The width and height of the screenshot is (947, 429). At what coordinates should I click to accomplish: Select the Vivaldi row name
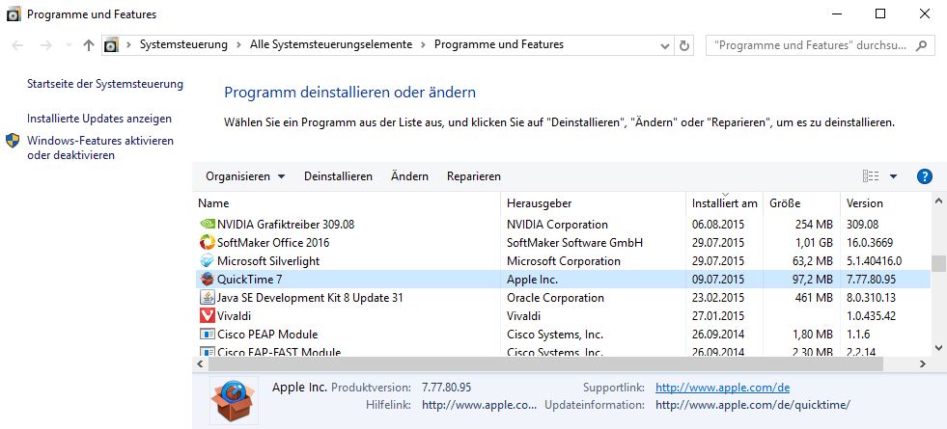234,316
